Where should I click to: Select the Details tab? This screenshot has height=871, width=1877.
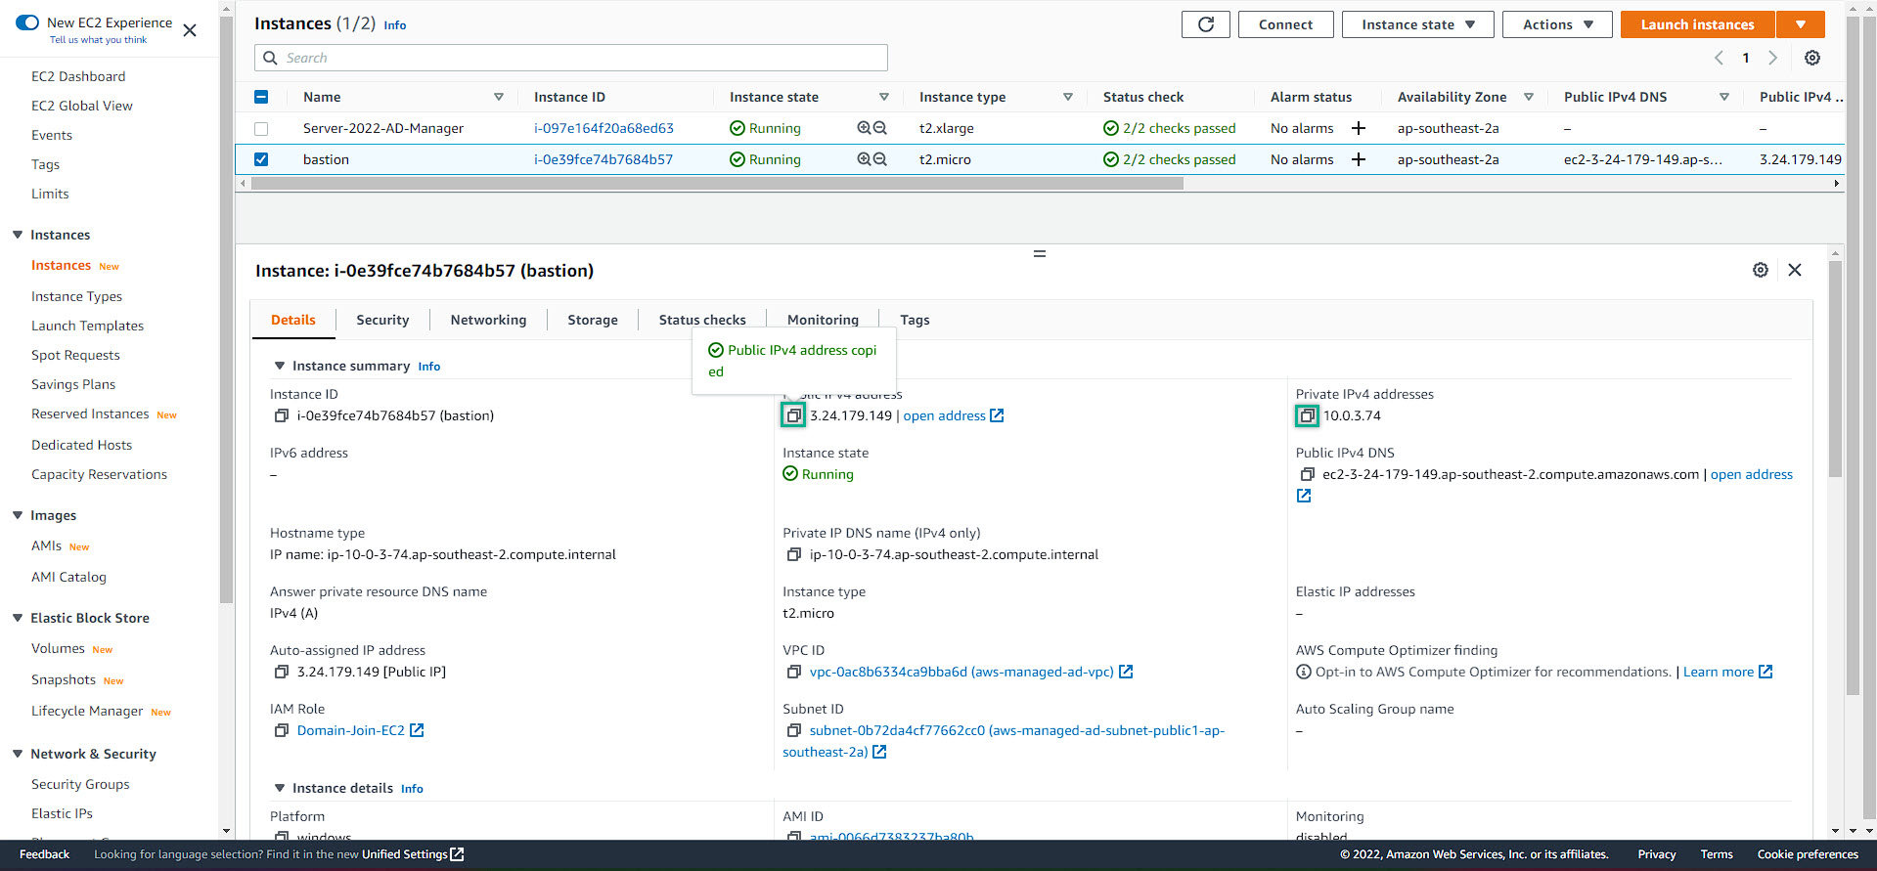point(293,320)
